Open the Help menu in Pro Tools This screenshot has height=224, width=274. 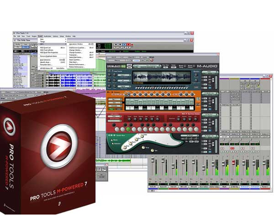coord(74,36)
